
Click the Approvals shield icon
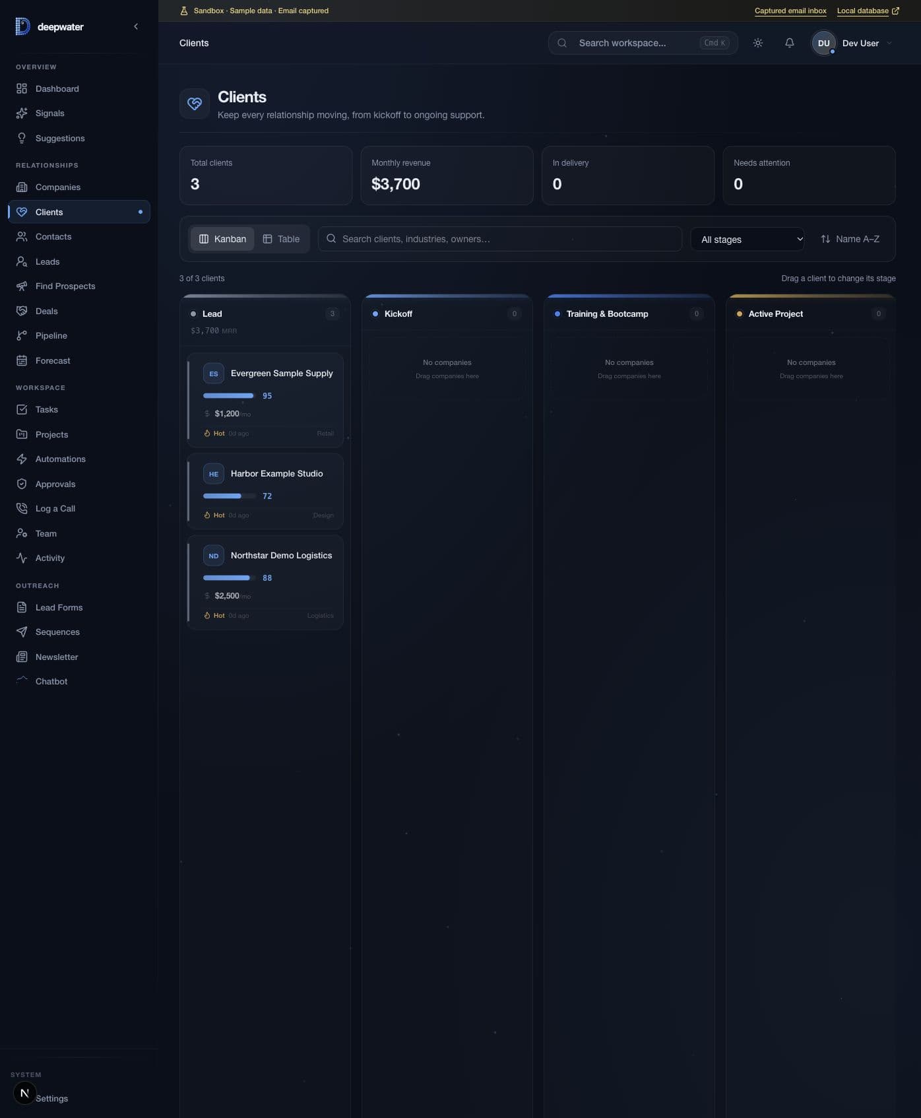point(22,484)
